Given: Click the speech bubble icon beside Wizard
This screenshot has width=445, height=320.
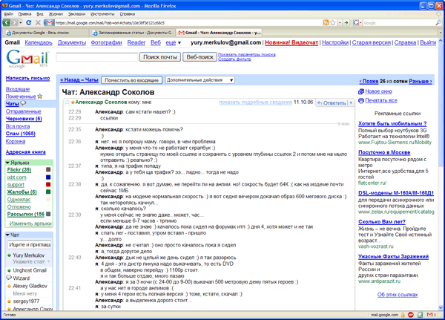Looking at the screenshot, I should pos(9,278).
